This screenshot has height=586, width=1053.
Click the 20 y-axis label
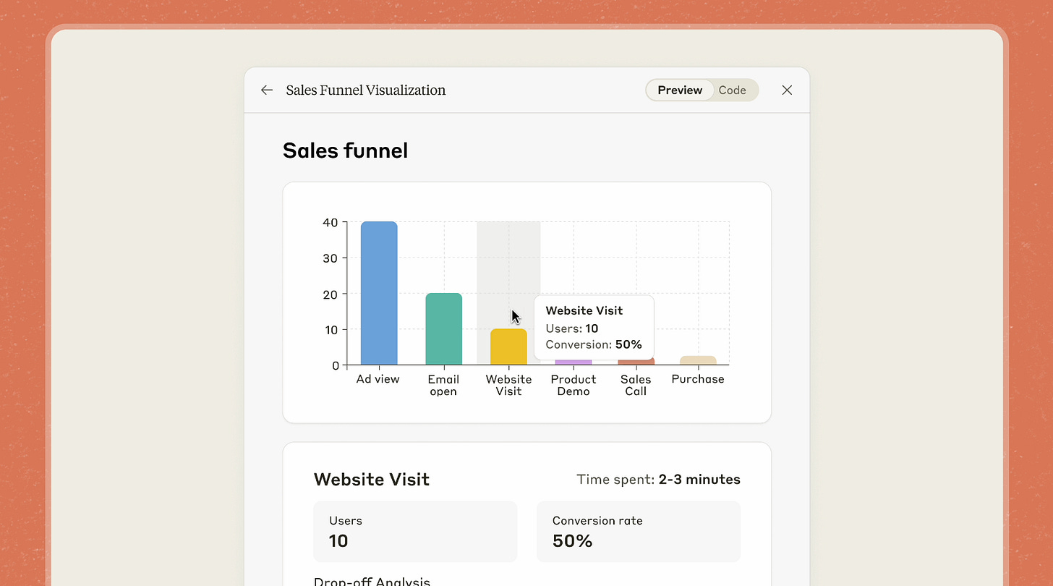331,294
